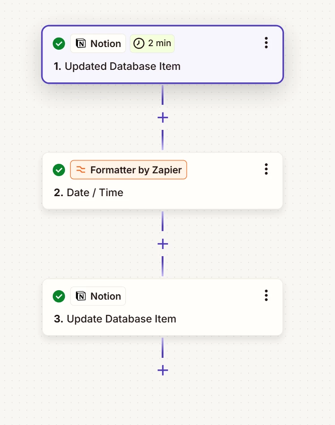This screenshot has height=425, width=335.
Task: Click the clock icon in the 2 min badge
Action: pyautogui.click(x=139, y=43)
